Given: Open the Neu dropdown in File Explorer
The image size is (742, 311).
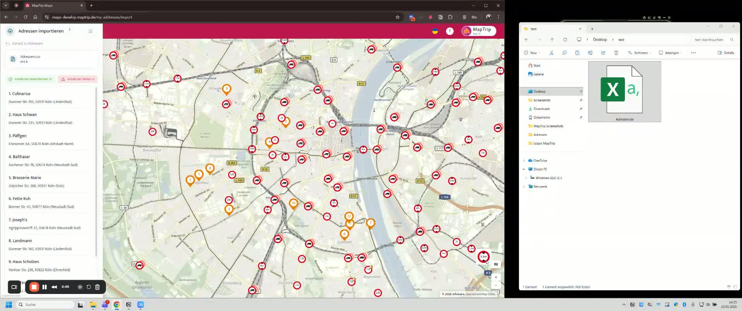Looking at the screenshot, I should (532, 53).
